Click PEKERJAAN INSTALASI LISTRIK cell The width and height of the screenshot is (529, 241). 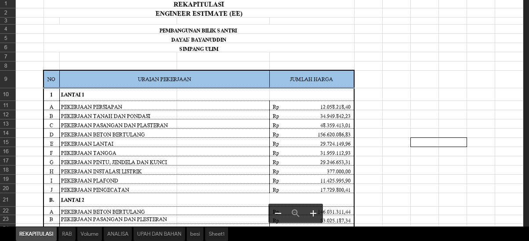164,171
